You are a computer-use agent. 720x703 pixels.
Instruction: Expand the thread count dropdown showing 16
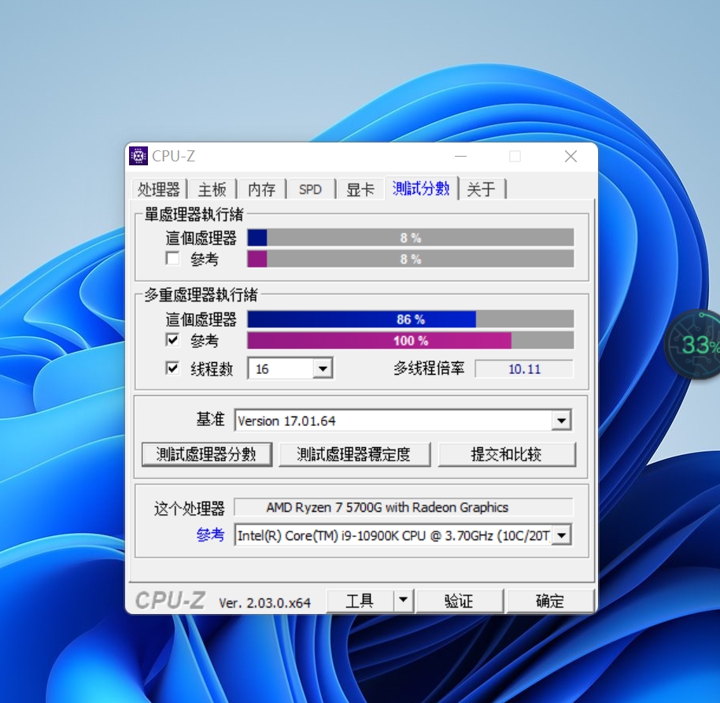coord(323,368)
